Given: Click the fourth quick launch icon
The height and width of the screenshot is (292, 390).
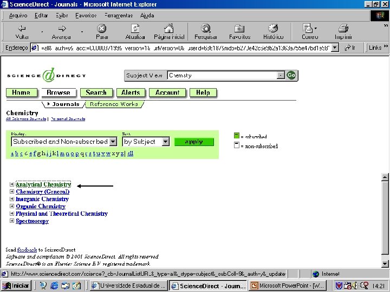Looking at the screenshot, I should coord(76,286).
